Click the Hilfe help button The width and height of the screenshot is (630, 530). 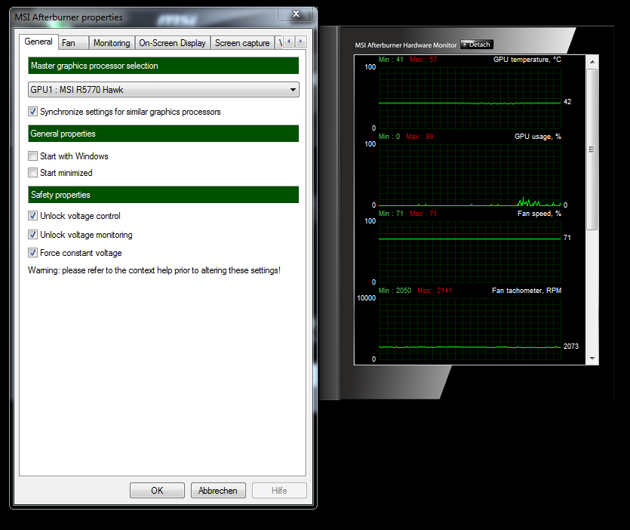[x=279, y=491]
